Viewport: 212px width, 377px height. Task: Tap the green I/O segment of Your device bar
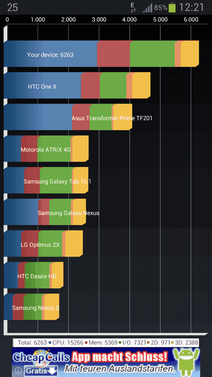152,54
